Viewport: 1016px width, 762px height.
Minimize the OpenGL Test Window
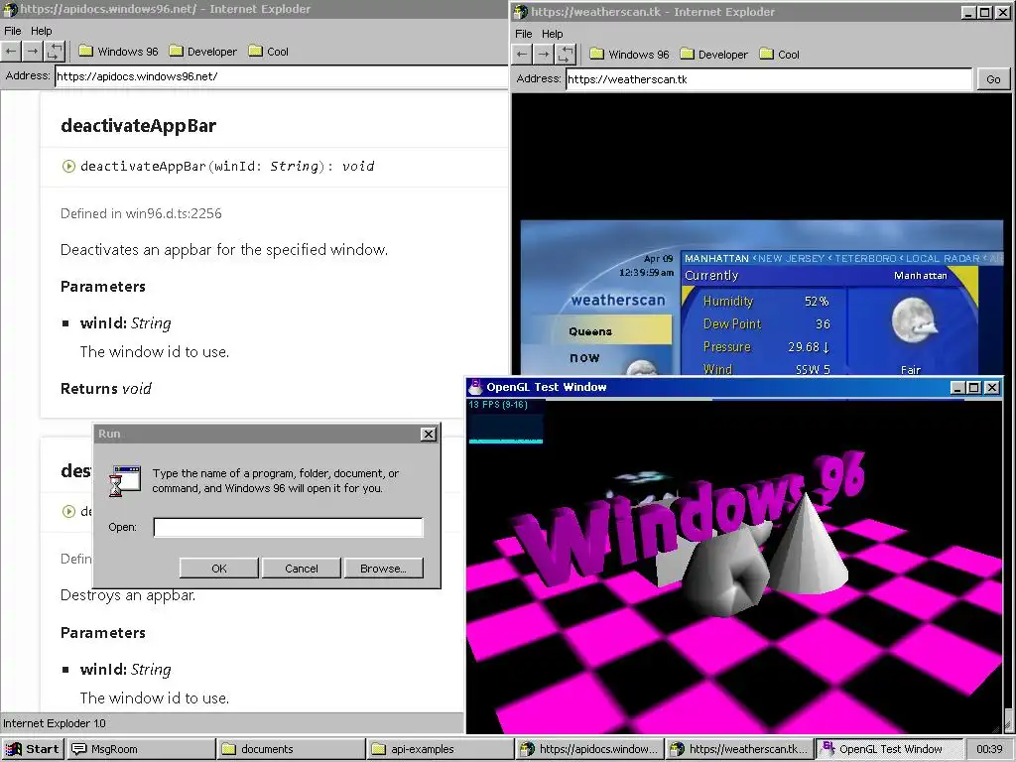(x=957, y=388)
